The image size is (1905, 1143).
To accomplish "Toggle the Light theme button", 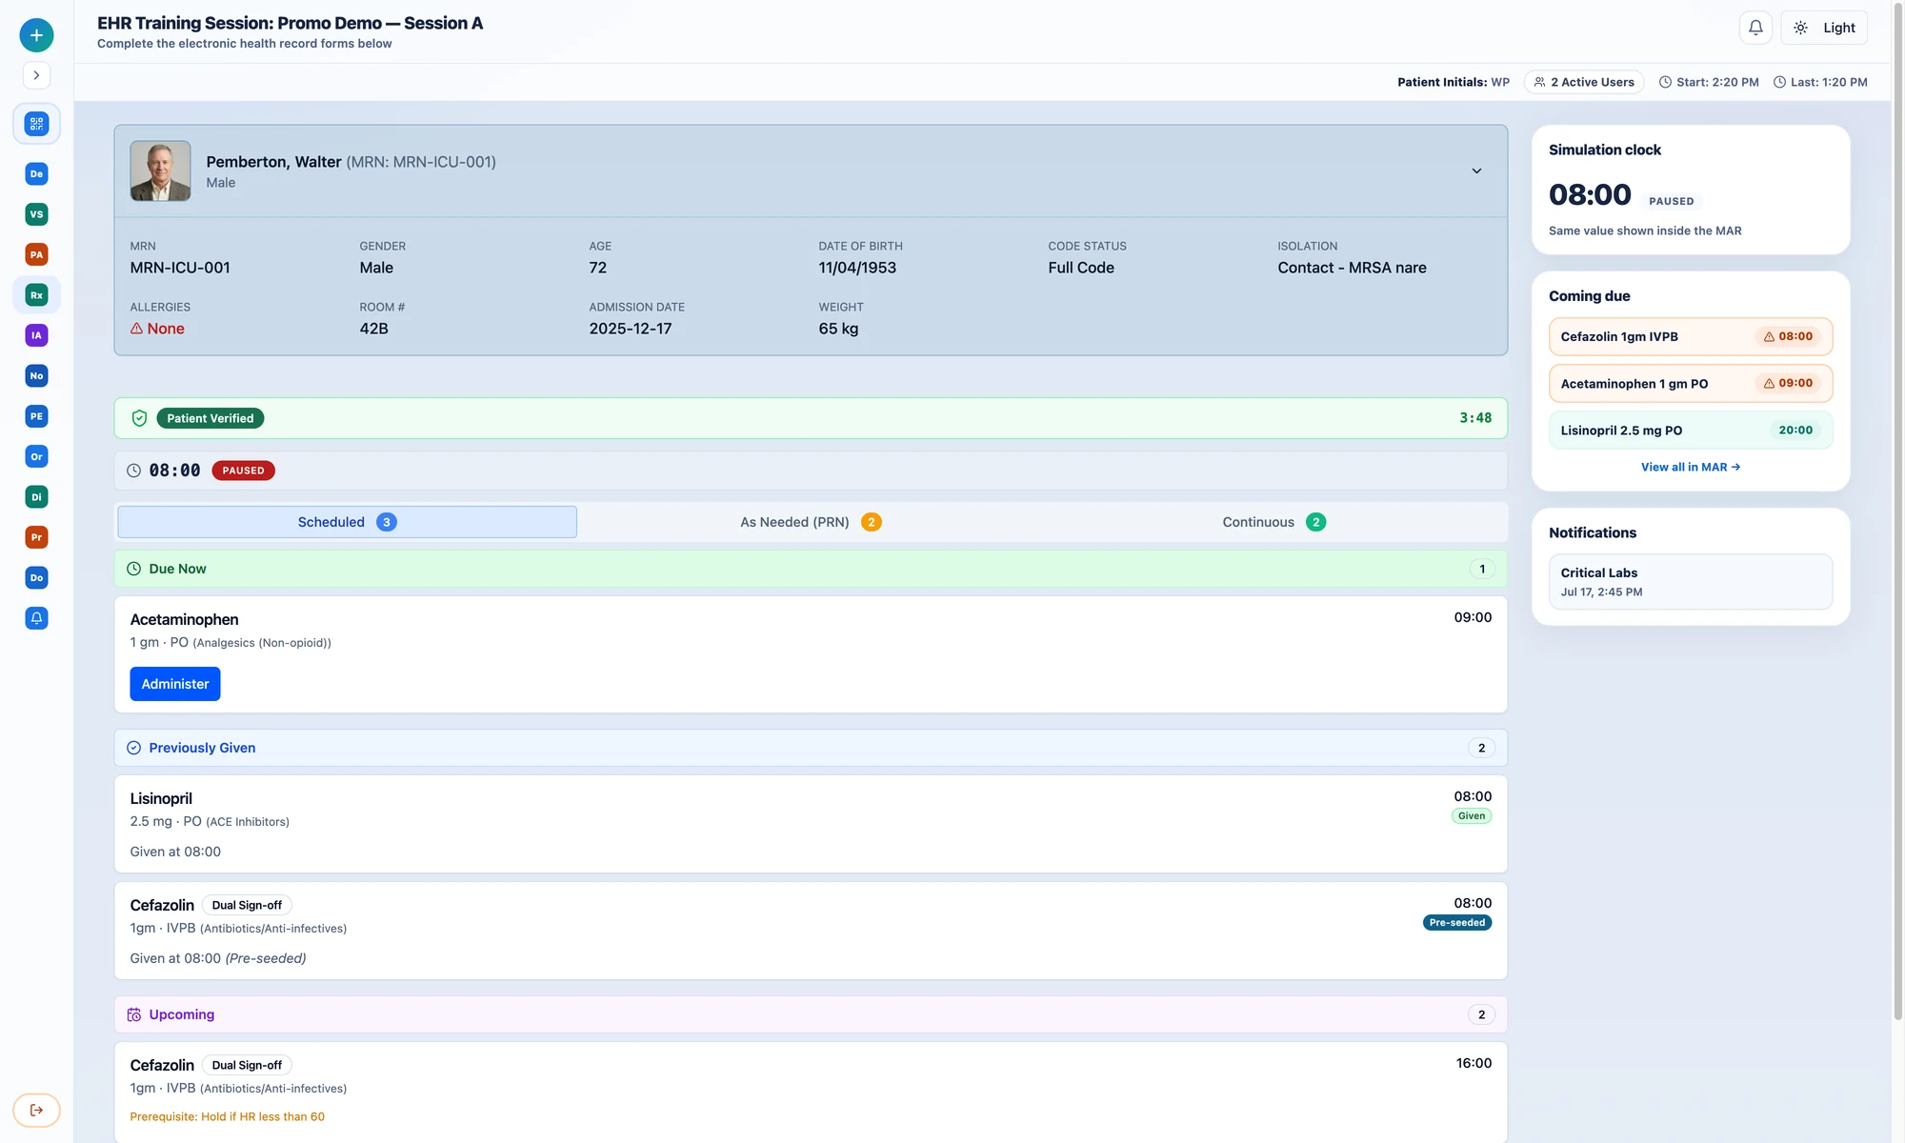I will click(1824, 28).
